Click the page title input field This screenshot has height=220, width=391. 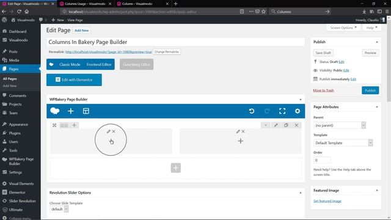click(x=175, y=42)
